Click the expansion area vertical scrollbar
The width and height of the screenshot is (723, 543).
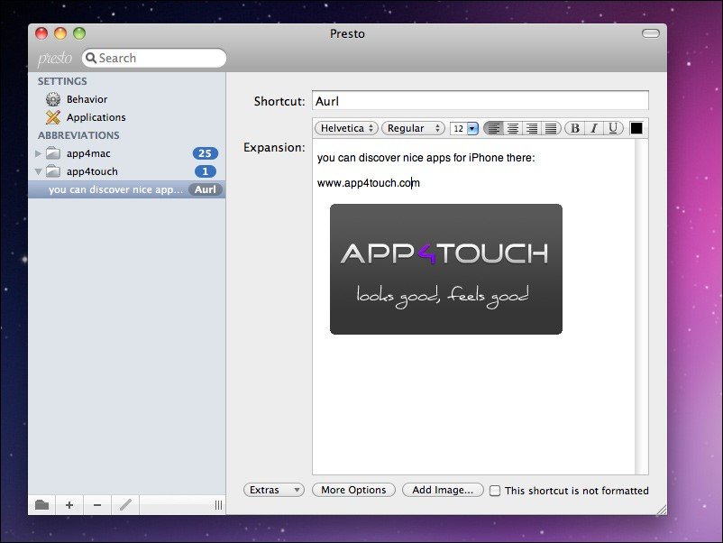click(641, 307)
